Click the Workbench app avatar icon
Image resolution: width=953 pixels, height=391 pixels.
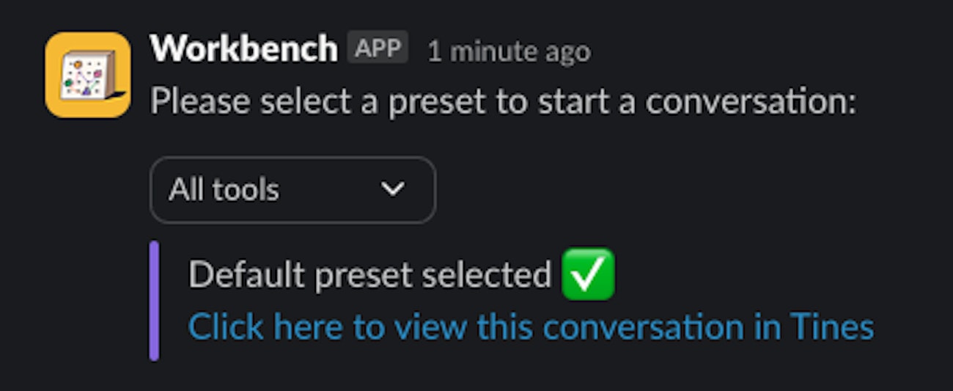[x=87, y=75]
